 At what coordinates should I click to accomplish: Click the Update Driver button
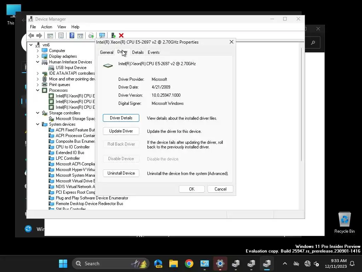tap(121, 131)
